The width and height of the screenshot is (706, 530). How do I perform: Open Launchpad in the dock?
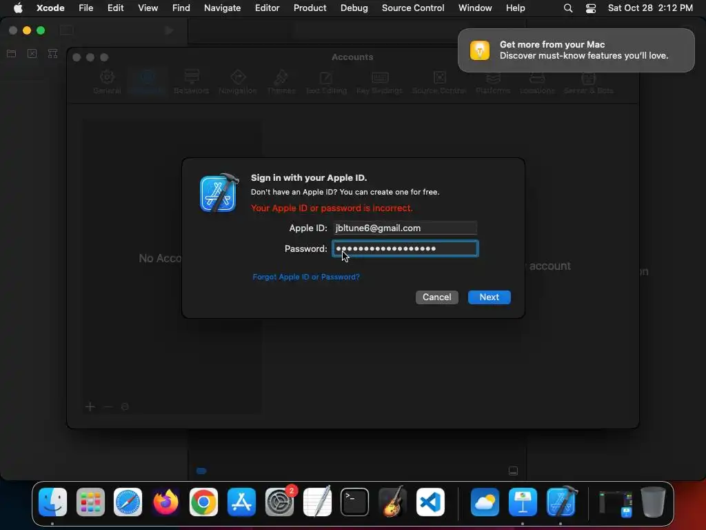90,502
